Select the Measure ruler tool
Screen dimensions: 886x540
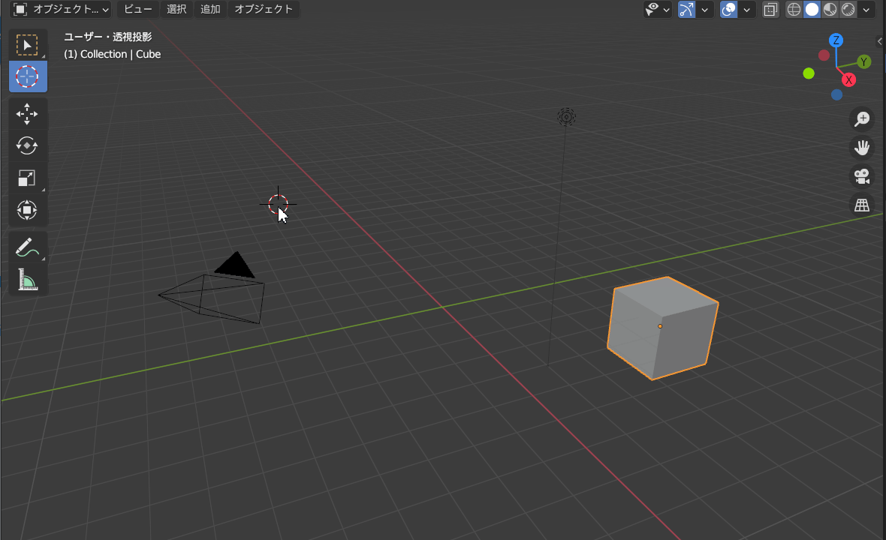tap(27, 279)
